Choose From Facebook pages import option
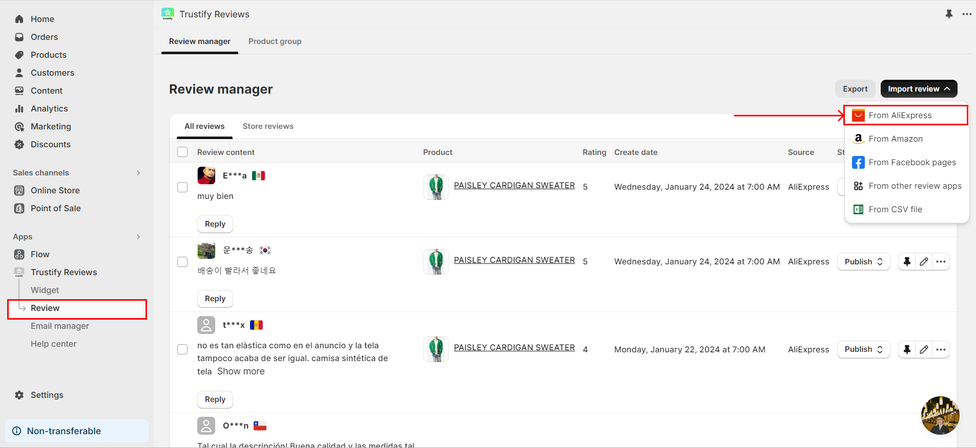 [906, 162]
